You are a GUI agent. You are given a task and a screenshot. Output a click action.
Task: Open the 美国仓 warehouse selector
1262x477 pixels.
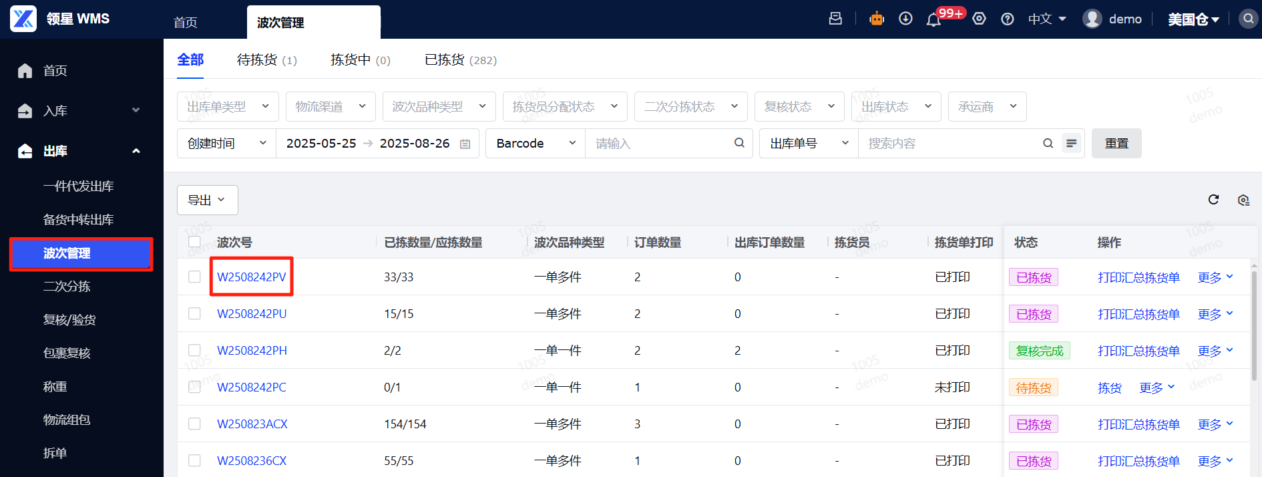[x=1193, y=19]
